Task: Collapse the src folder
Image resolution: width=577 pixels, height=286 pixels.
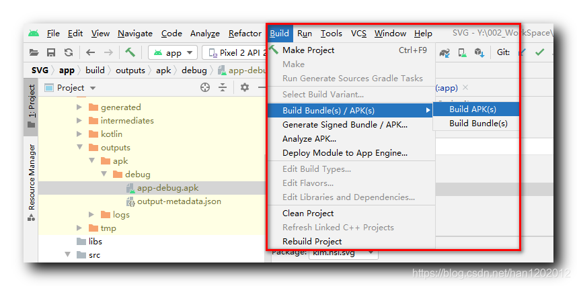Action: 67,255
